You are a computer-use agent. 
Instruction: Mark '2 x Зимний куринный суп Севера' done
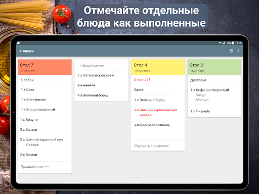tap(41, 142)
